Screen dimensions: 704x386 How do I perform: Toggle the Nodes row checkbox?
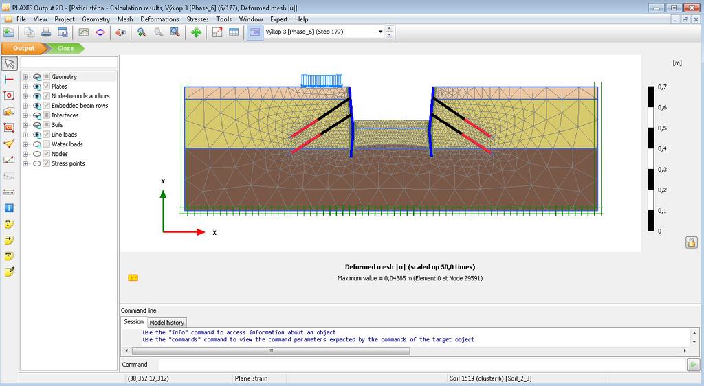pyautogui.click(x=46, y=154)
